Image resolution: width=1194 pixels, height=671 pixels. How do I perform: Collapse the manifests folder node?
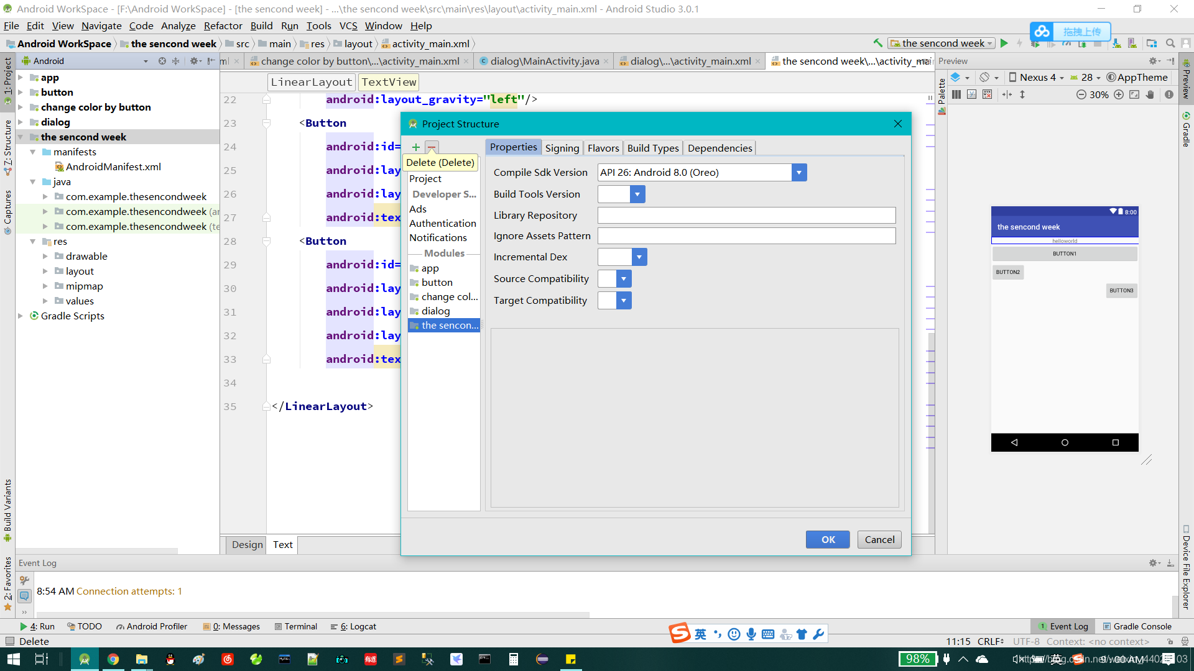[33, 152]
